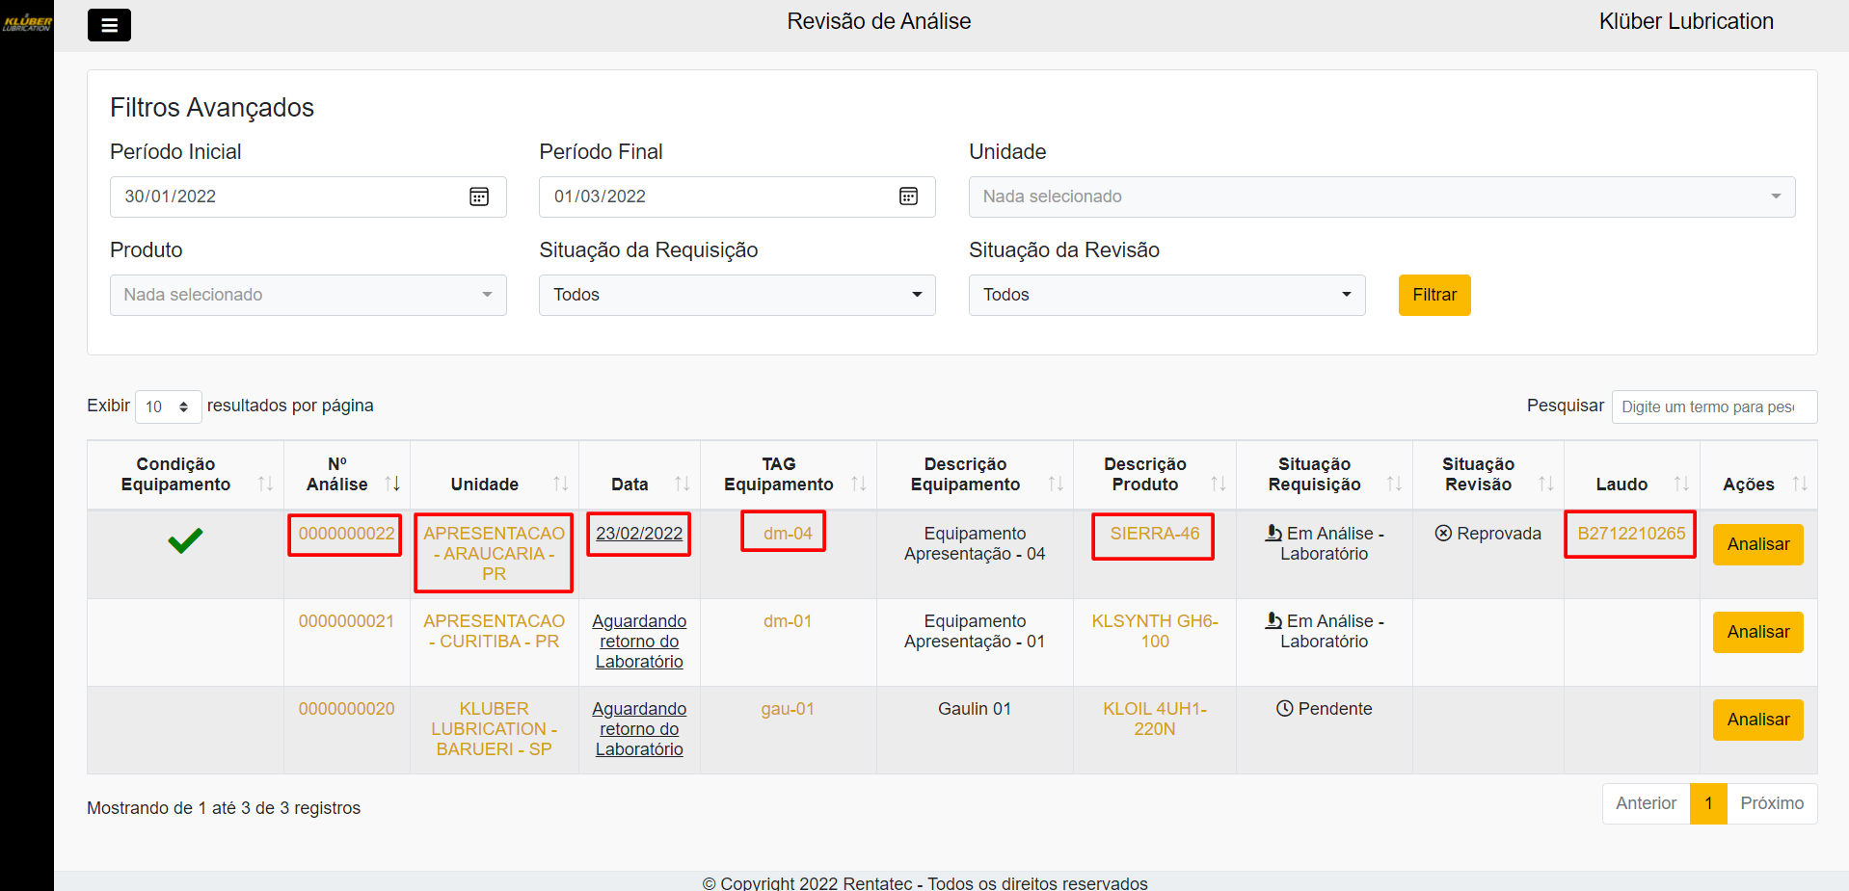Expand the Unidade dropdown

pos(1380,197)
